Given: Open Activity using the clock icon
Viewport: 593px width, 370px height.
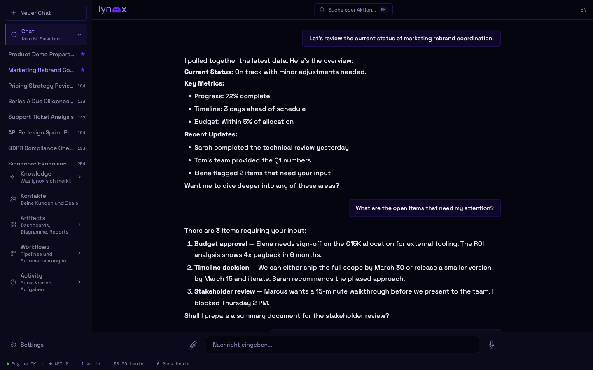Looking at the screenshot, I should pos(12,282).
